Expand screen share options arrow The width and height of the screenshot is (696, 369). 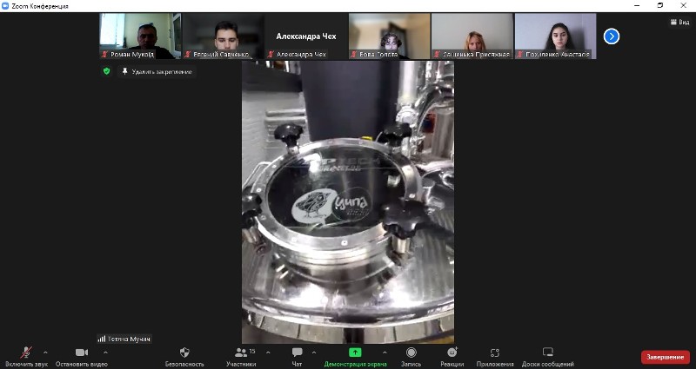[x=385, y=353]
